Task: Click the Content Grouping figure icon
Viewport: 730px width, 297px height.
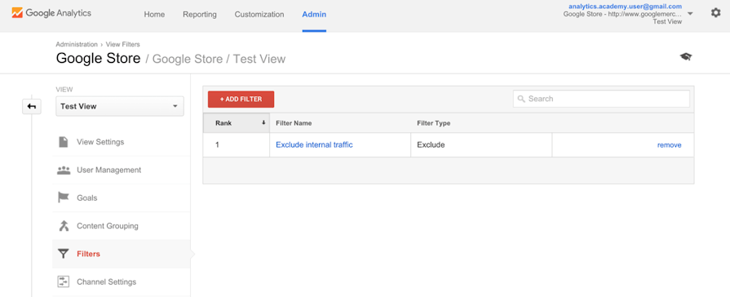Action: 64,226
